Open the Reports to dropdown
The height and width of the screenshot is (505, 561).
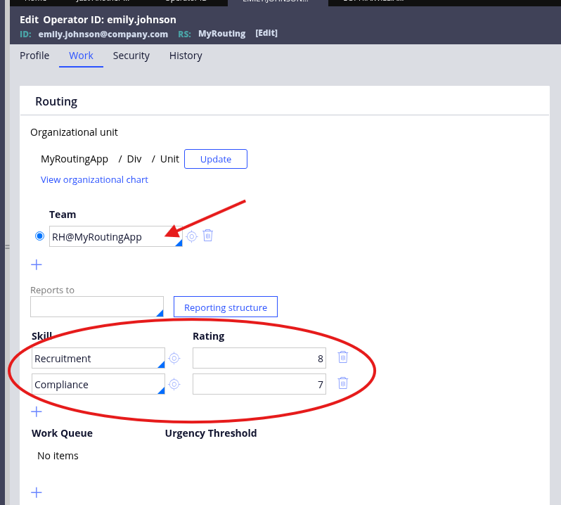pyautogui.click(x=160, y=312)
